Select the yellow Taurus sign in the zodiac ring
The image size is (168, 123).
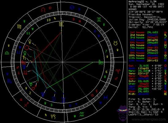[x=115, y=43]
